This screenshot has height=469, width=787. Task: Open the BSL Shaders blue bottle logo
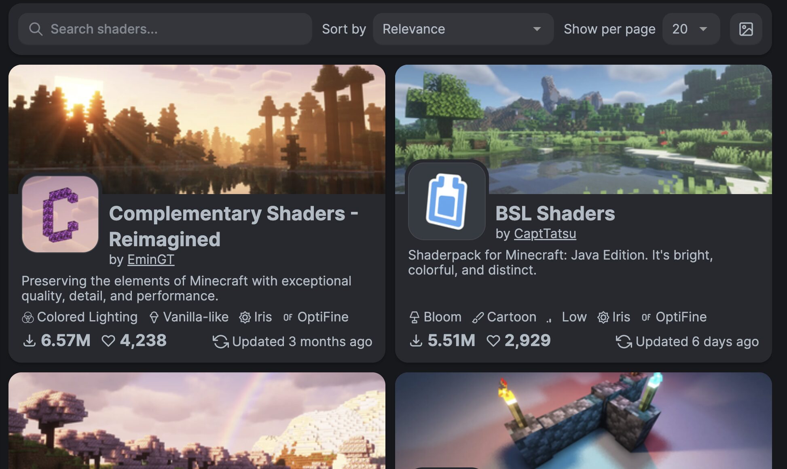click(447, 201)
